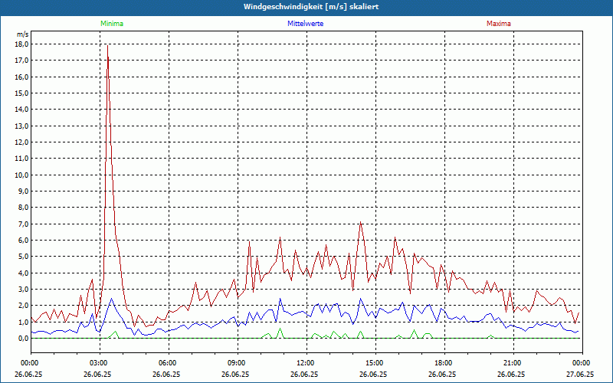This screenshot has width=613, height=383.
Task: Click the "26.06.25" date under 21:00
Action: pyautogui.click(x=511, y=374)
